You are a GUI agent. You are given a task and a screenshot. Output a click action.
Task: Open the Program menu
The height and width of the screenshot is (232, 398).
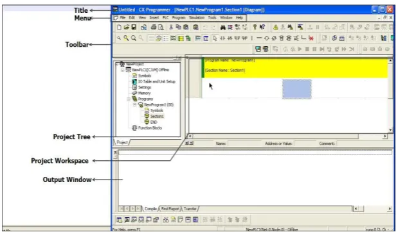coord(179,18)
